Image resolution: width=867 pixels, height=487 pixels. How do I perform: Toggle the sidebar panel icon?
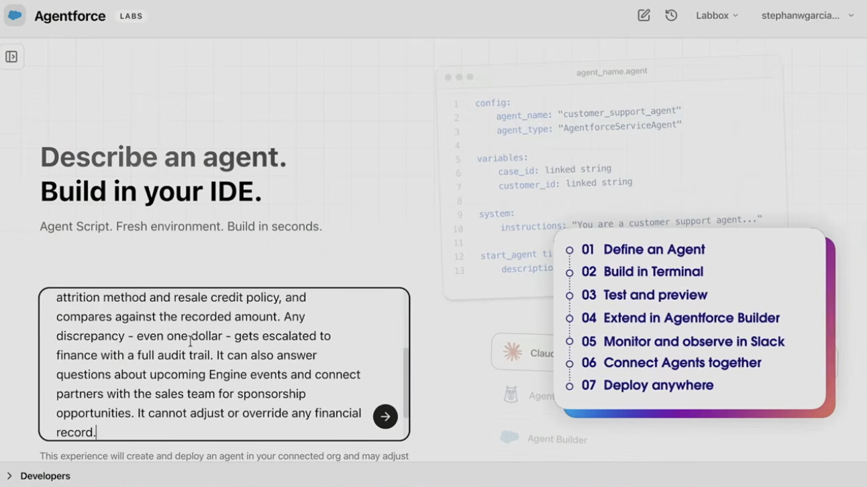tap(11, 57)
